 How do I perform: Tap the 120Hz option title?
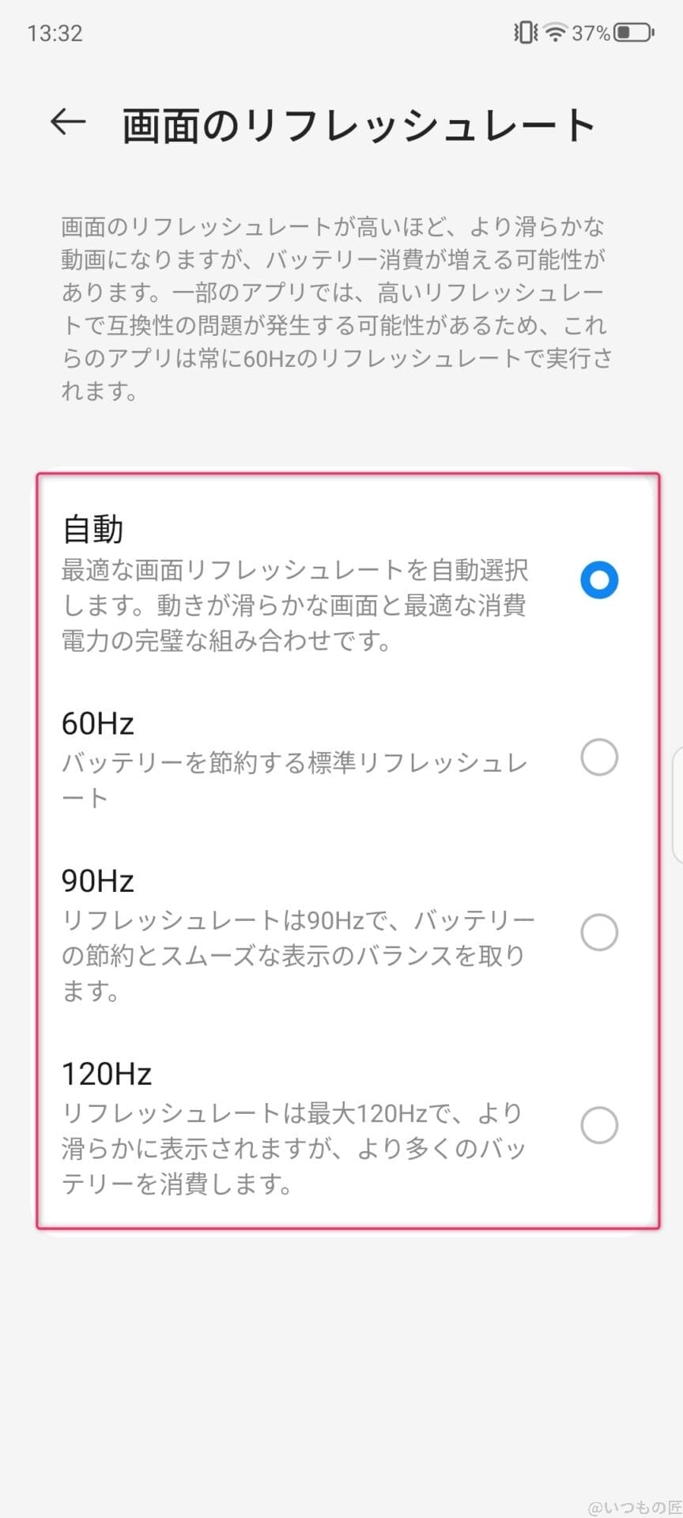pos(107,1074)
